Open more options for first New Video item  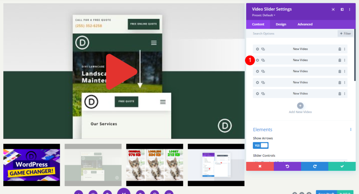(344, 49)
